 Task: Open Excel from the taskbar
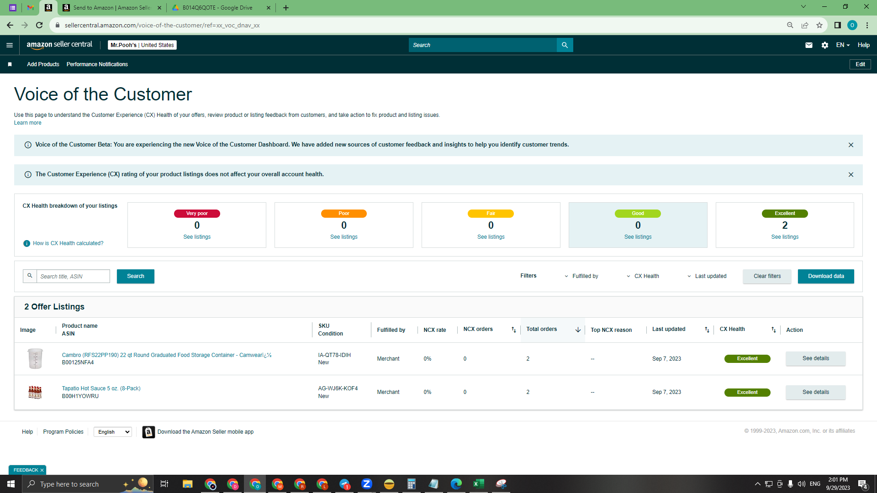[x=478, y=484]
